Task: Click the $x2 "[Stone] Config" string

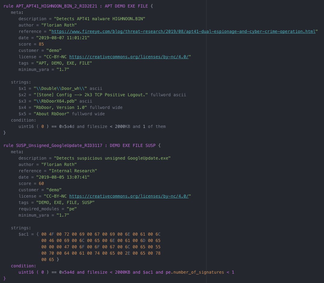Action: click(x=91, y=95)
